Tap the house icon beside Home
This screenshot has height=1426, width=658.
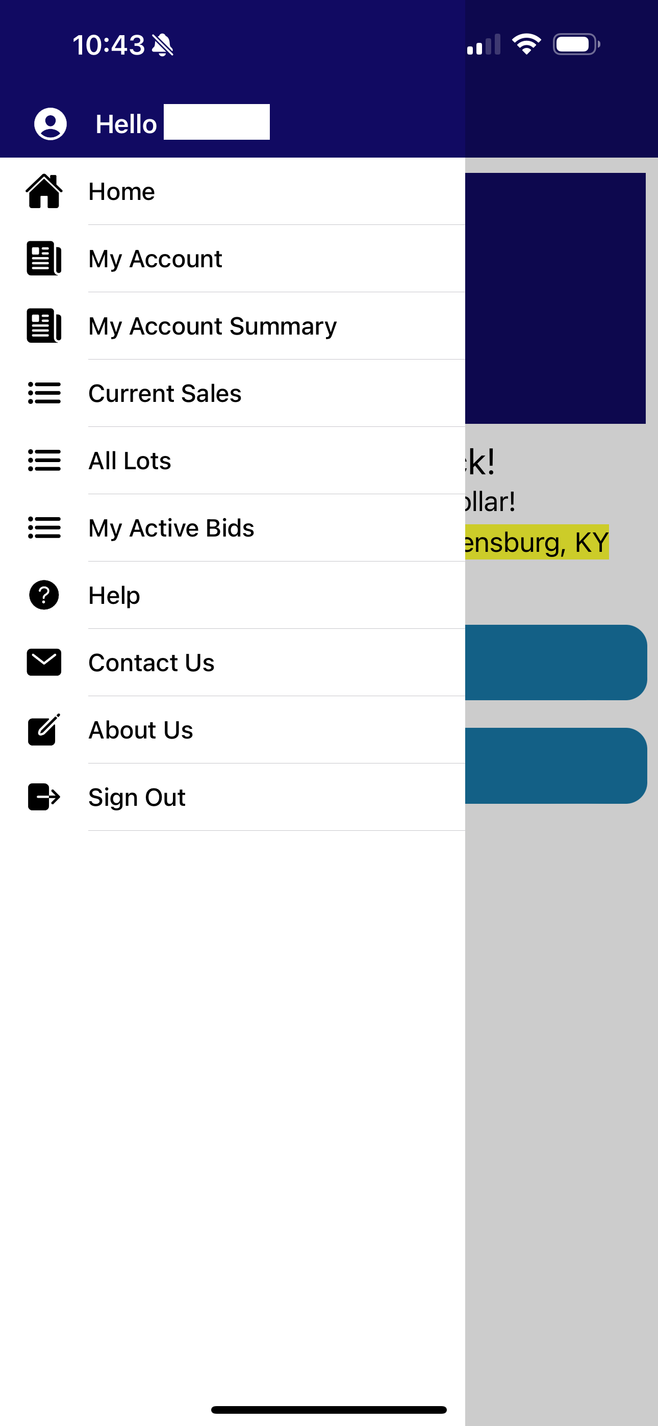point(44,192)
